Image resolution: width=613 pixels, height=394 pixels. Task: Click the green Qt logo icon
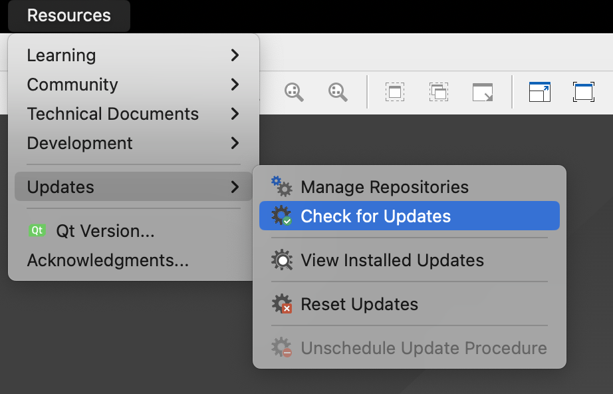pos(37,231)
